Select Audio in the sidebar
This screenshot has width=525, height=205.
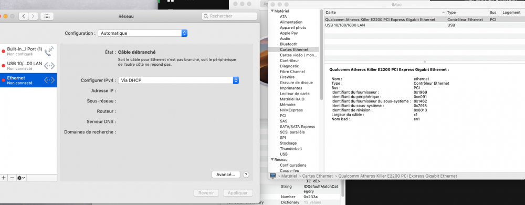tap(285, 38)
